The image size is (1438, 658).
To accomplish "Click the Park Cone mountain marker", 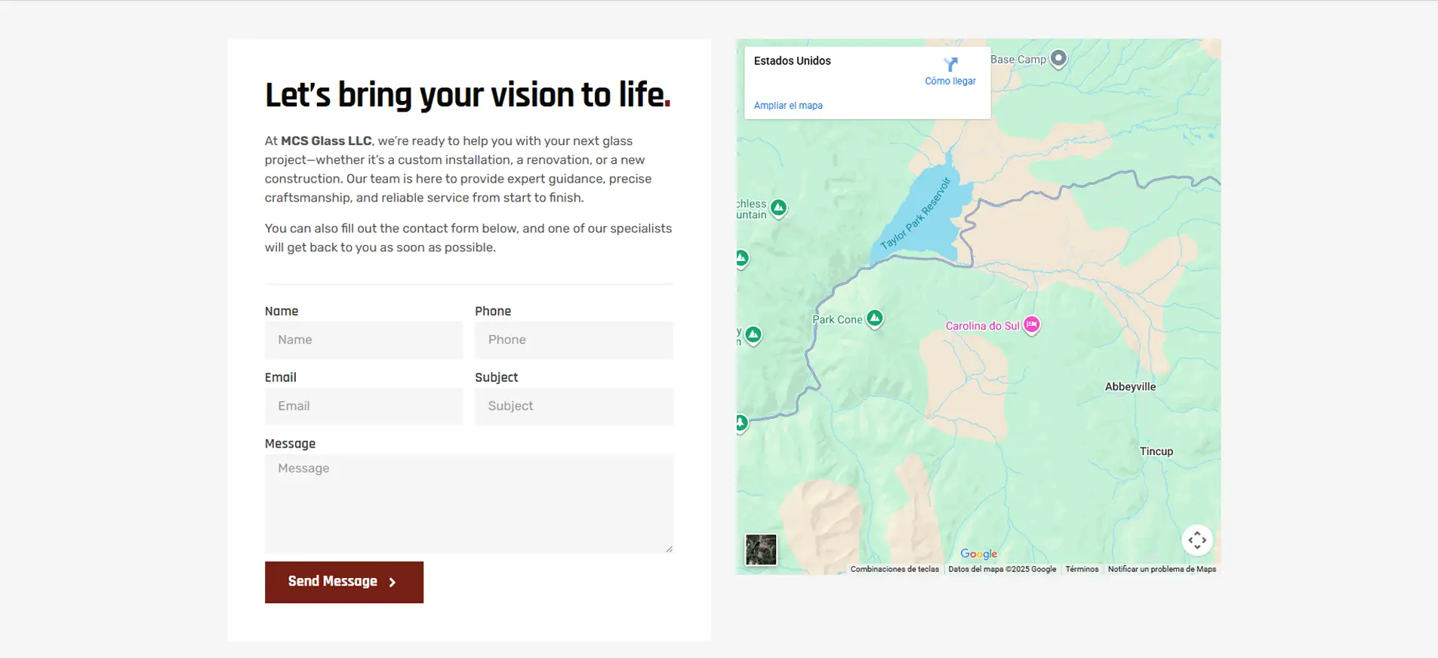I will pos(874,318).
